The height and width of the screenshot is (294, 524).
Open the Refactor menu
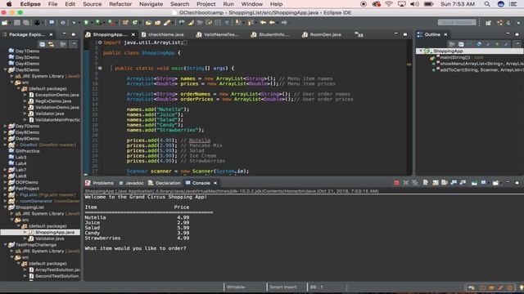pos(120,4)
